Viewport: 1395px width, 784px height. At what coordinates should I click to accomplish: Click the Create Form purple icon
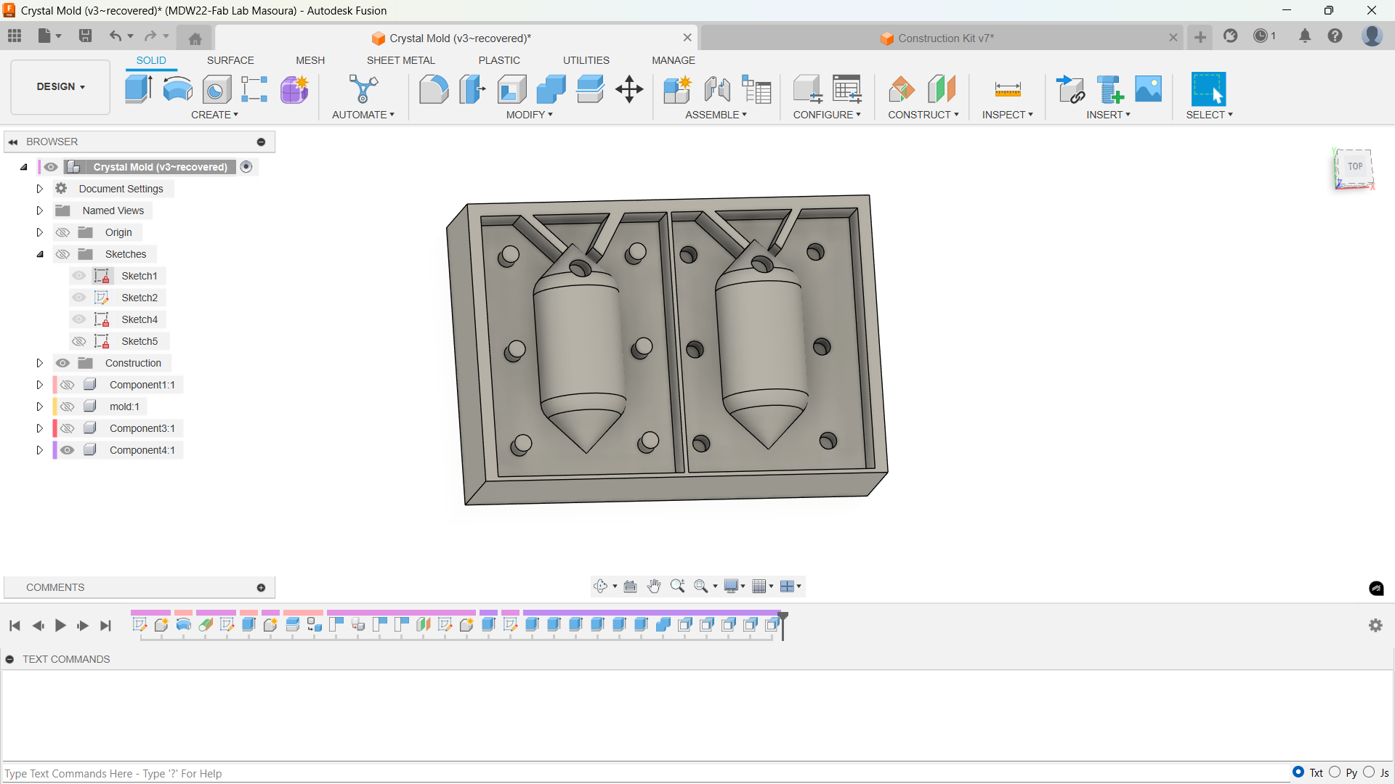[x=294, y=89]
